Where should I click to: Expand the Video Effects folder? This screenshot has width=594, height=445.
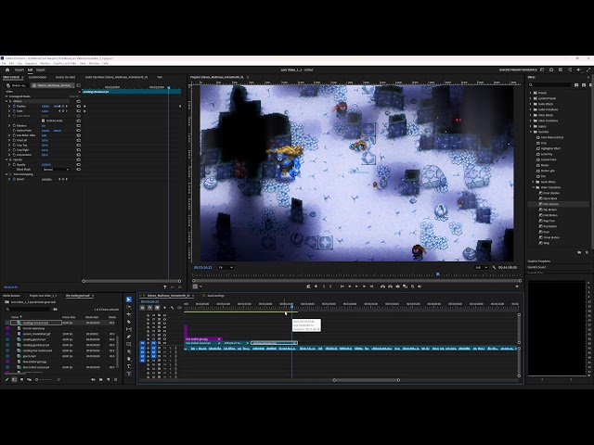point(530,115)
